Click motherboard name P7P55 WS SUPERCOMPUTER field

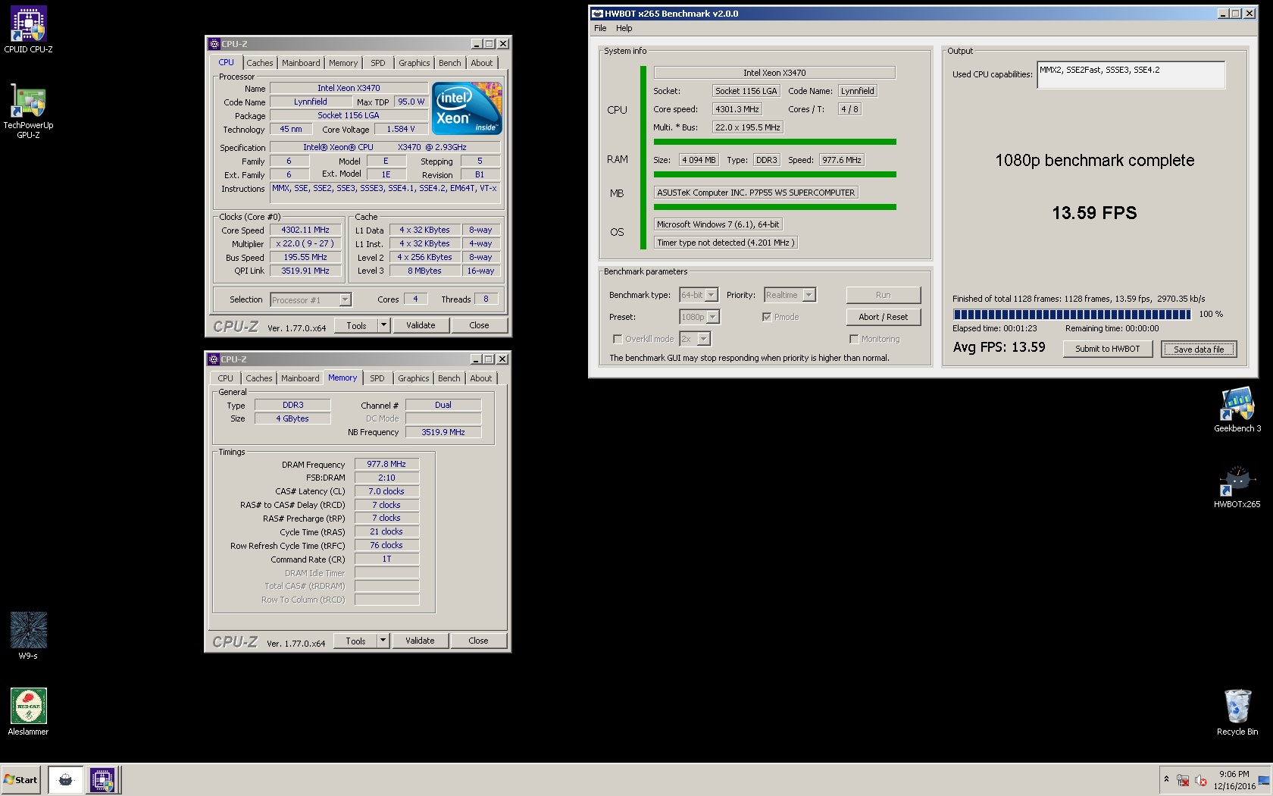pos(755,193)
